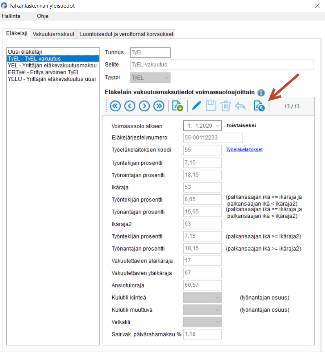Expand the Voimassaolo alkaen date picker

point(217,126)
